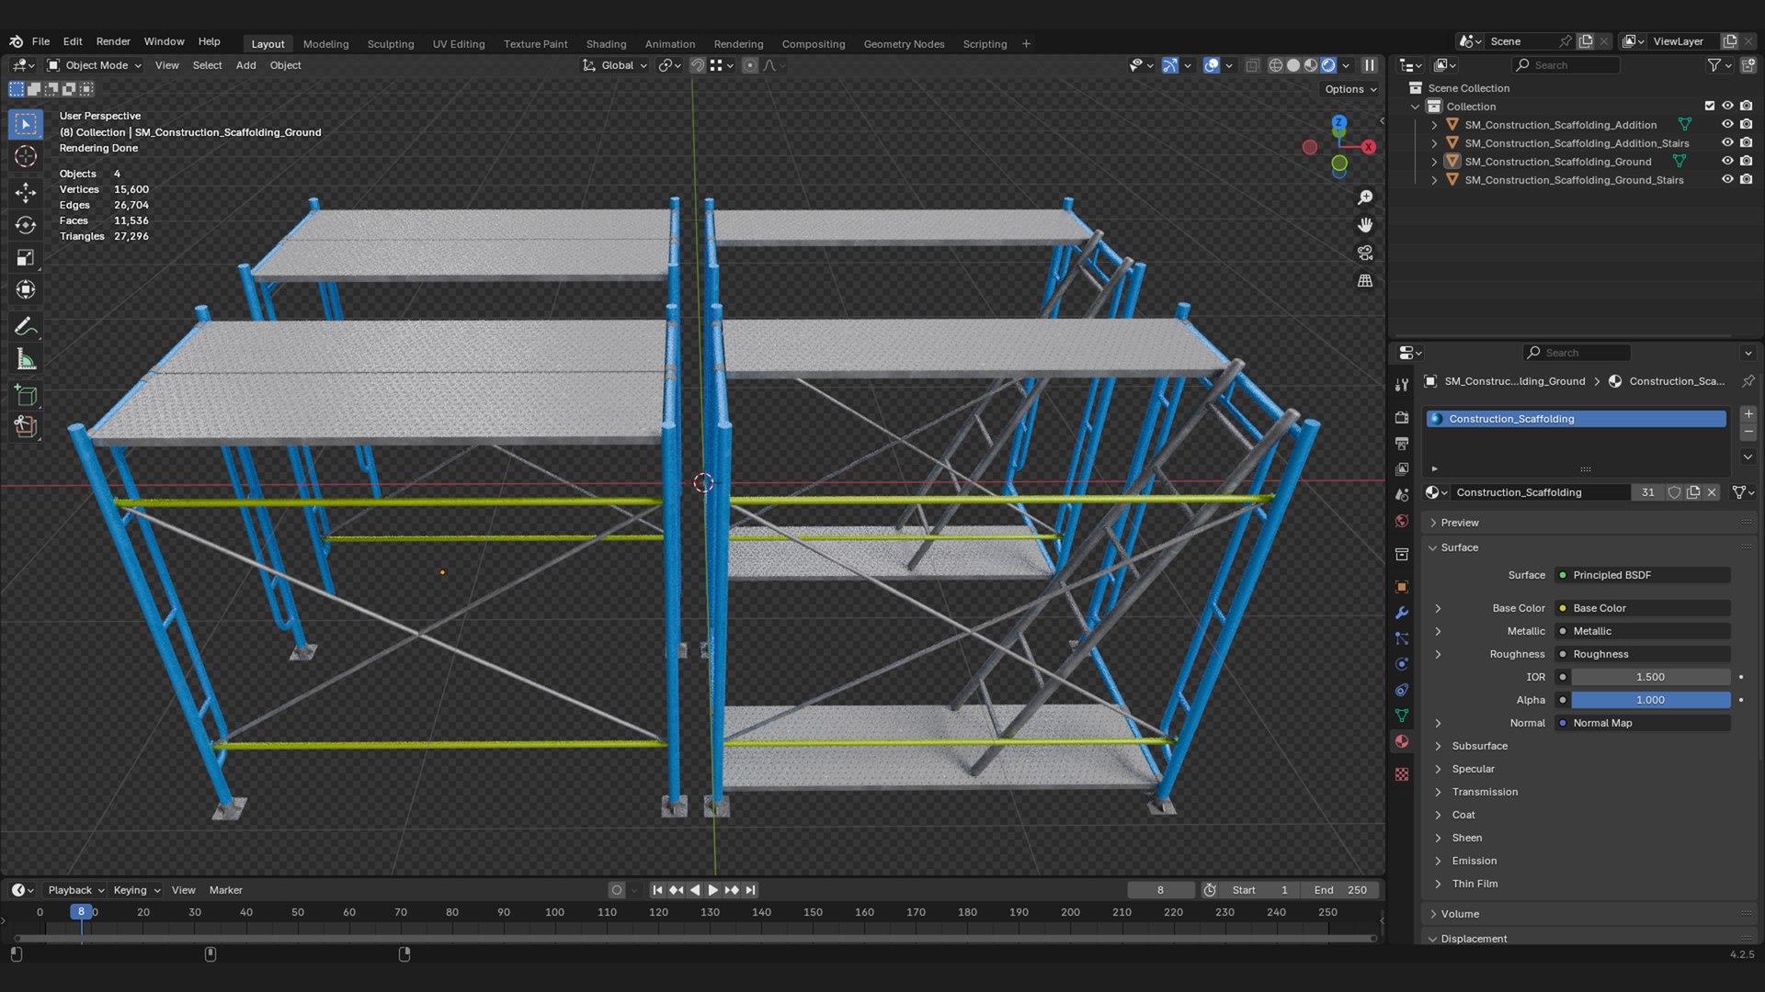Select the Transform tool

pos(26,290)
